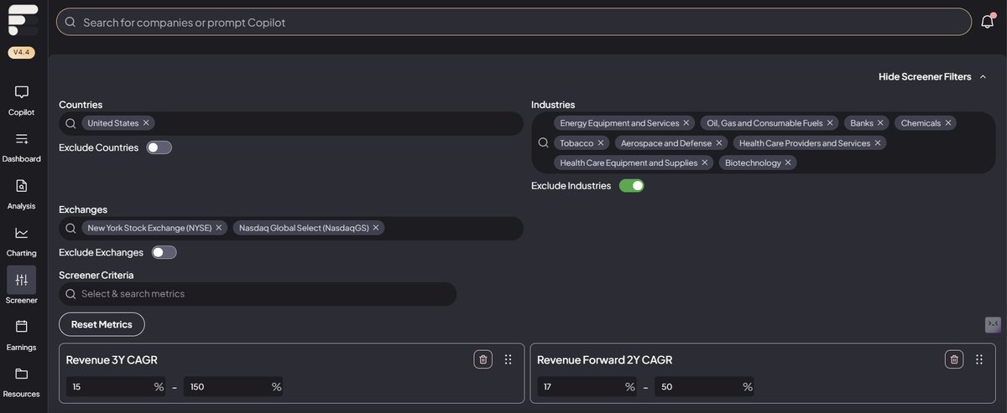Viewport: 1007px width, 413px height.
Task: Click the app logo in top-left corner
Action: 23,20
